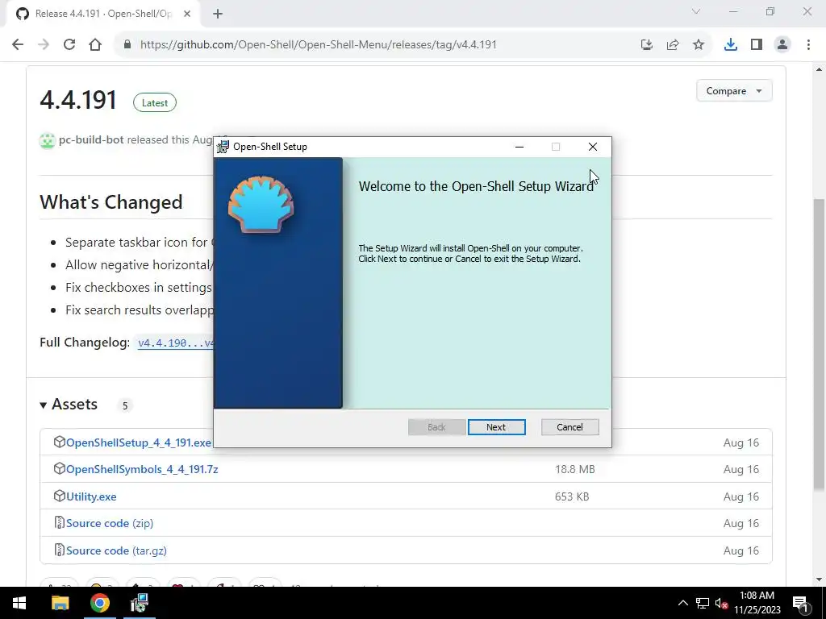This screenshot has height=619, width=826.
Task: Open muted volume tray icon
Action: pyautogui.click(x=721, y=603)
